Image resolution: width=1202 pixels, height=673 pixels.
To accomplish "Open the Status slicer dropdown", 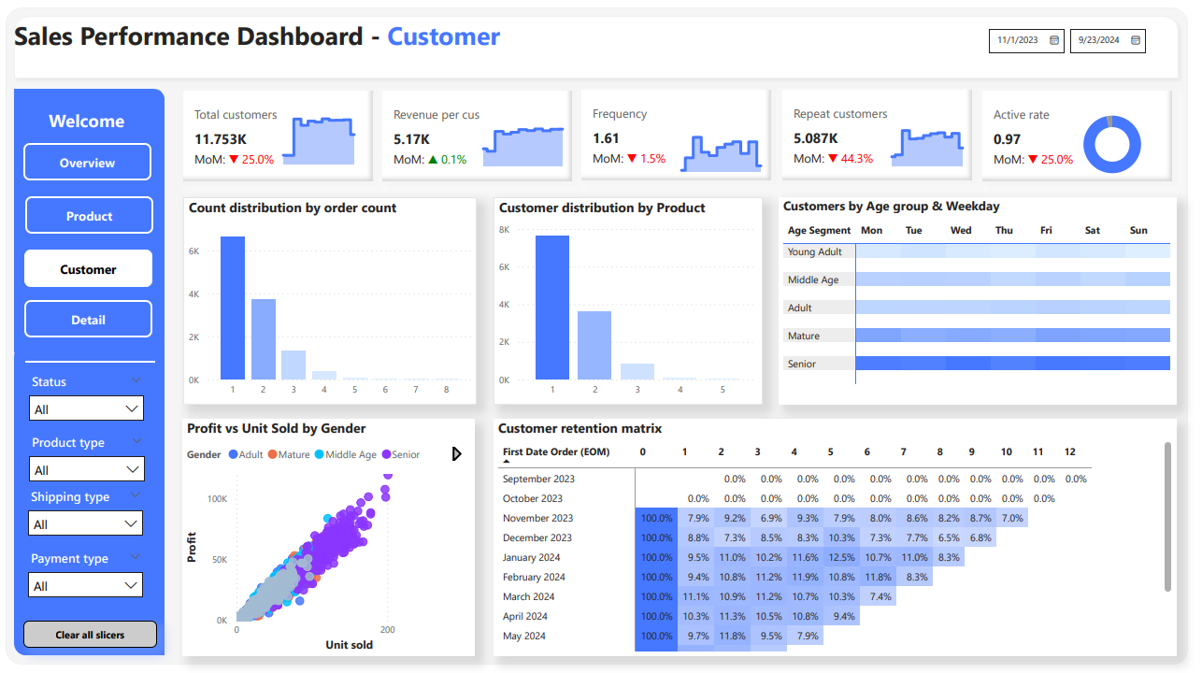I will tap(86, 408).
